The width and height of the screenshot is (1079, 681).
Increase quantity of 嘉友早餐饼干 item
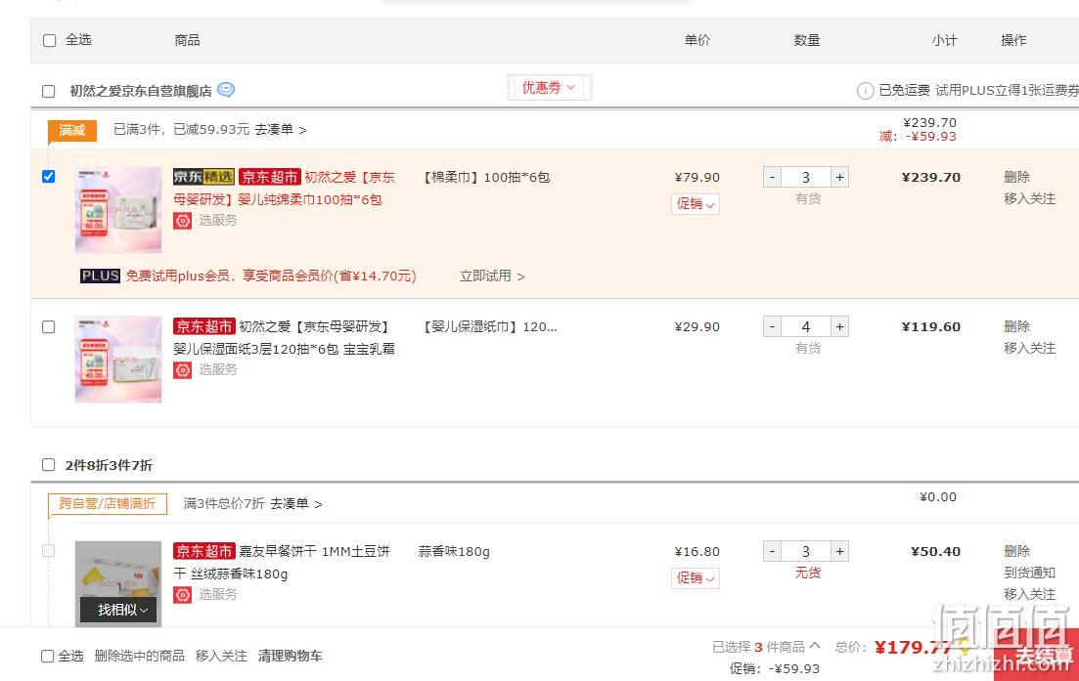[x=839, y=551]
